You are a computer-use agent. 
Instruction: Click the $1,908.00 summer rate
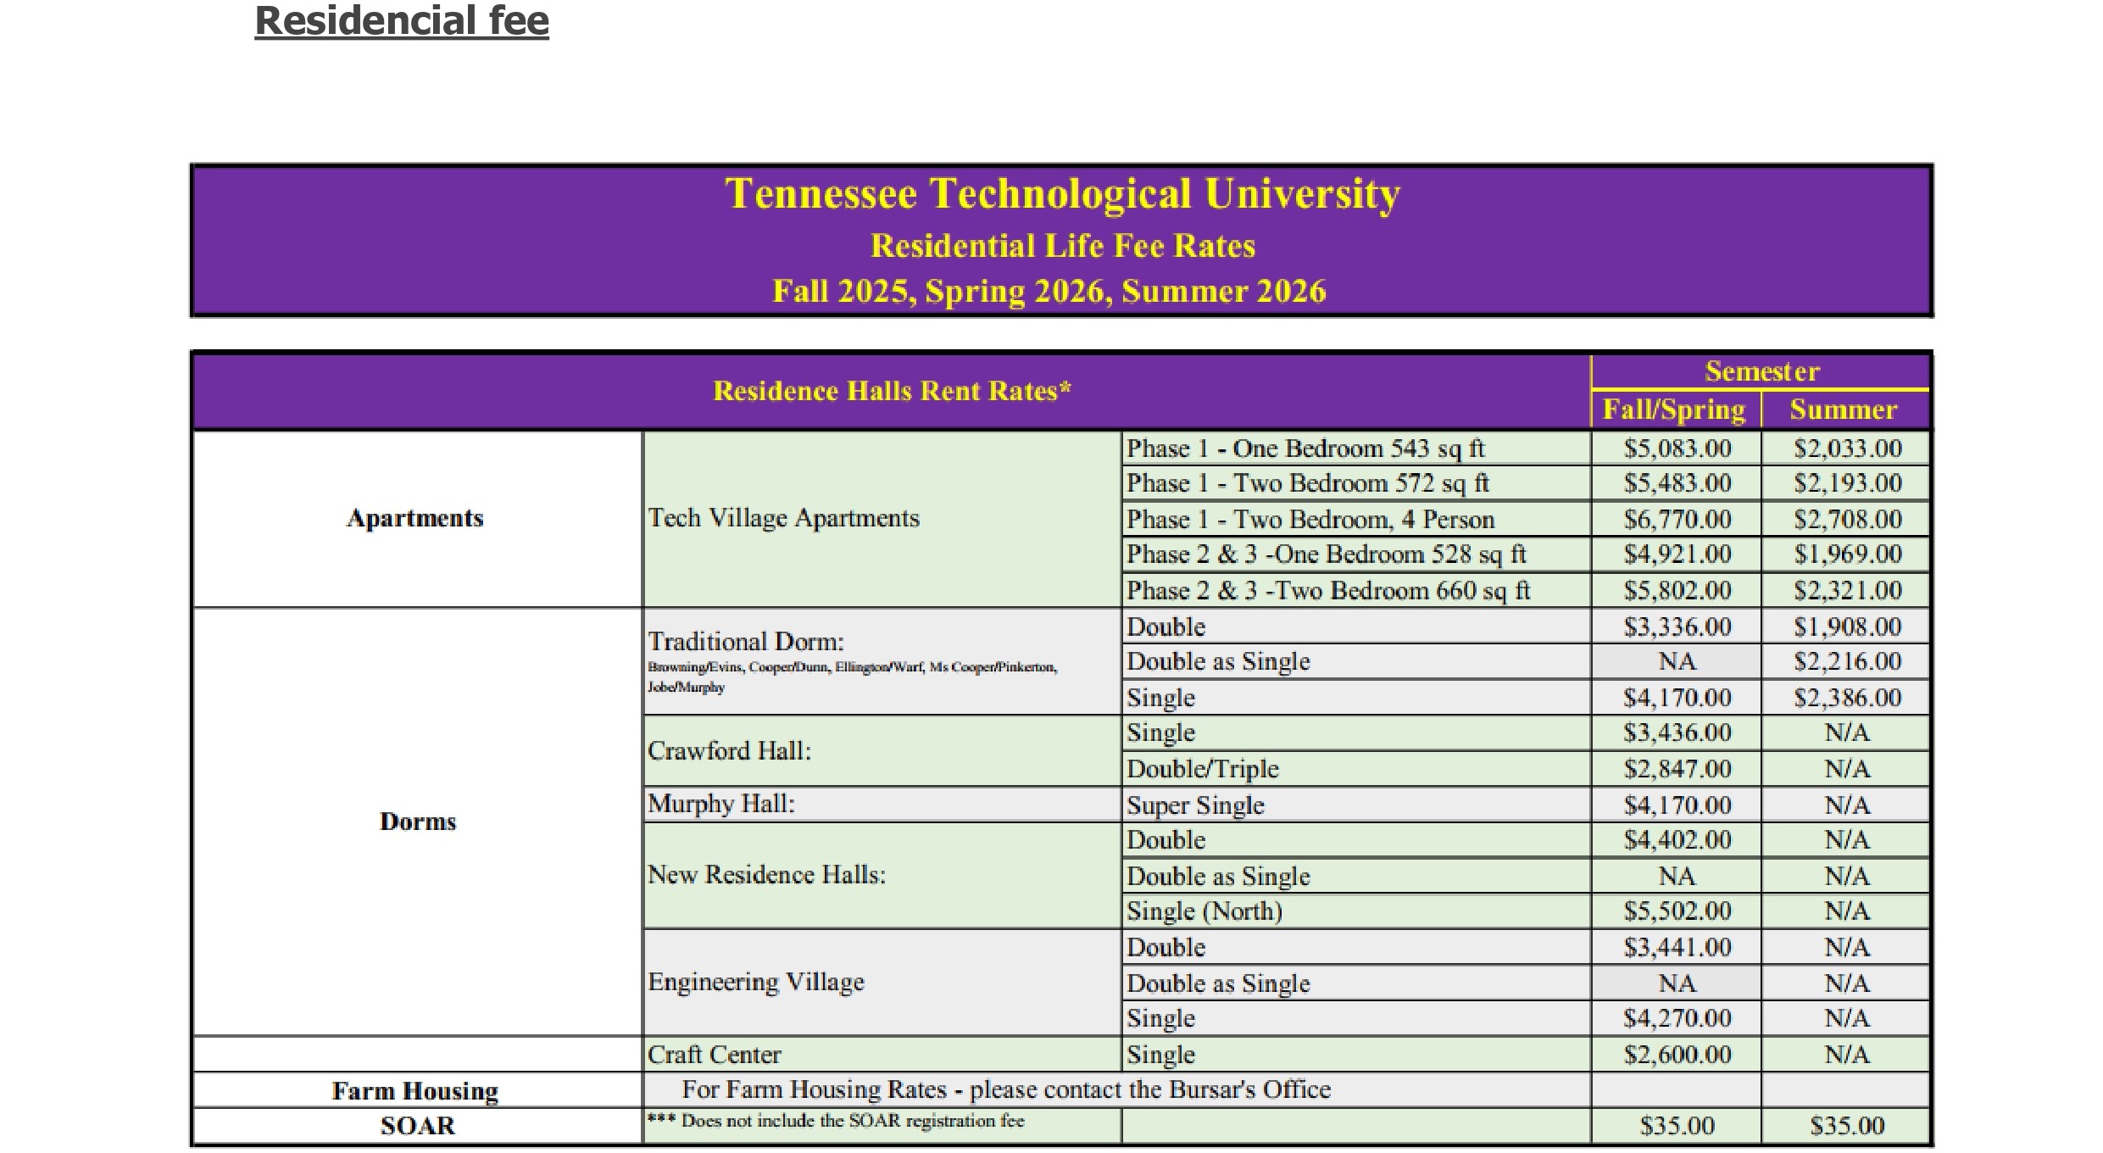[x=1847, y=627]
